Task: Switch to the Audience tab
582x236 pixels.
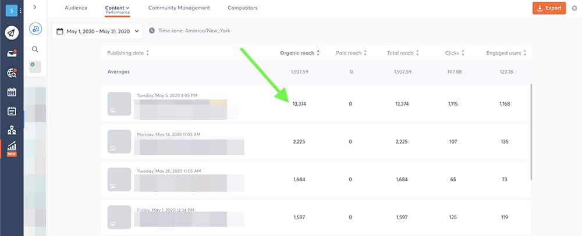Action: point(76,8)
